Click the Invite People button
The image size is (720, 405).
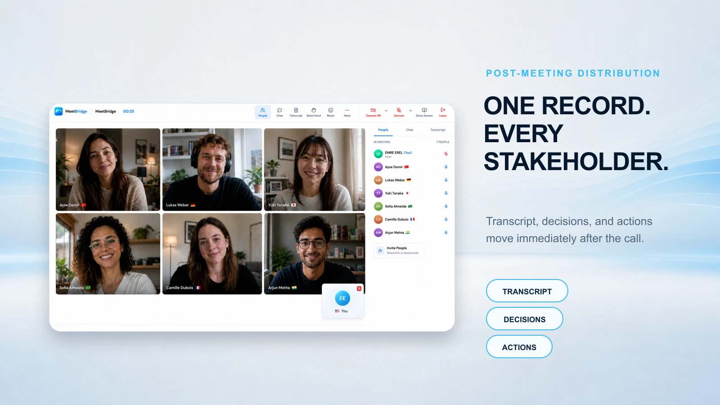399,250
